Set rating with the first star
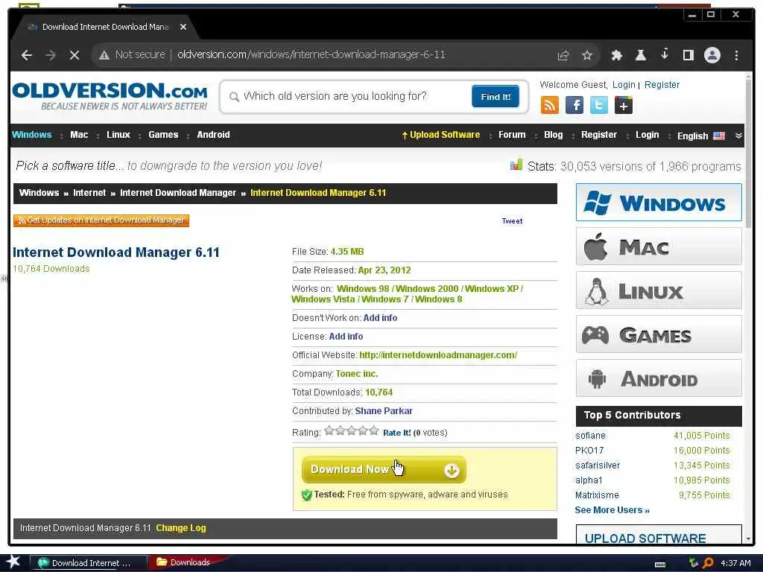 [x=329, y=430]
